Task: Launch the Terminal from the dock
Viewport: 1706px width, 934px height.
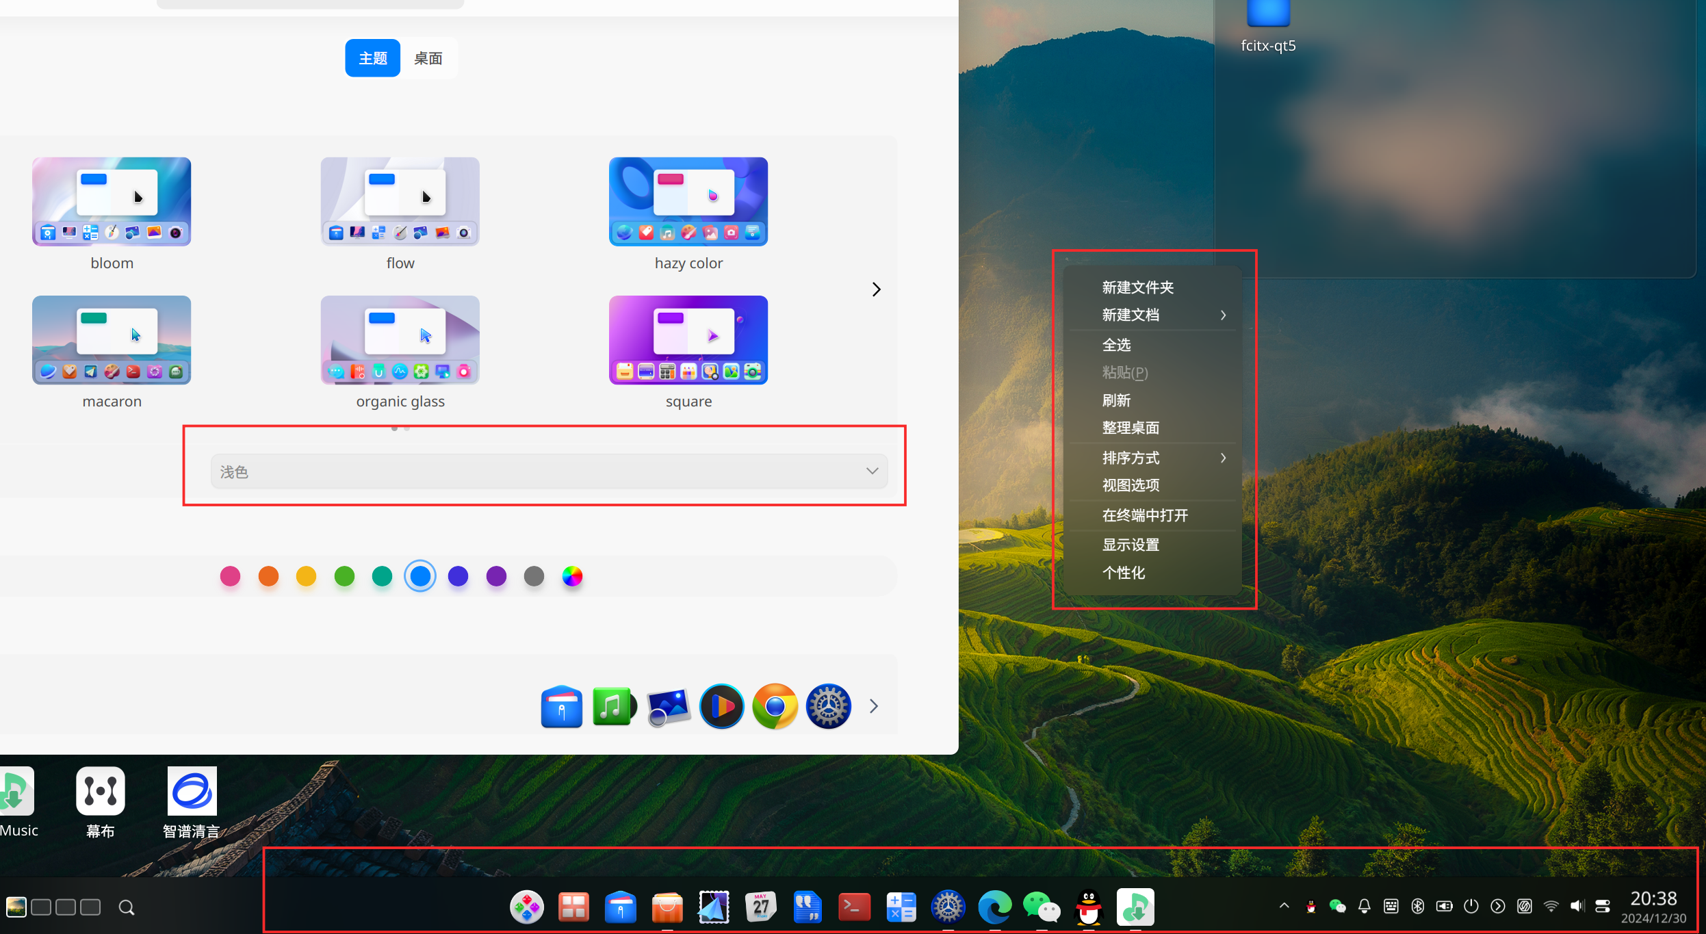Action: click(853, 907)
